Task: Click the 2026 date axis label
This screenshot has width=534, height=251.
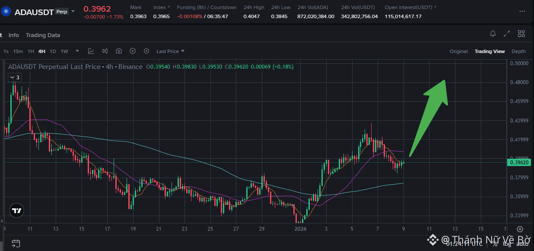Action: (x=300, y=229)
